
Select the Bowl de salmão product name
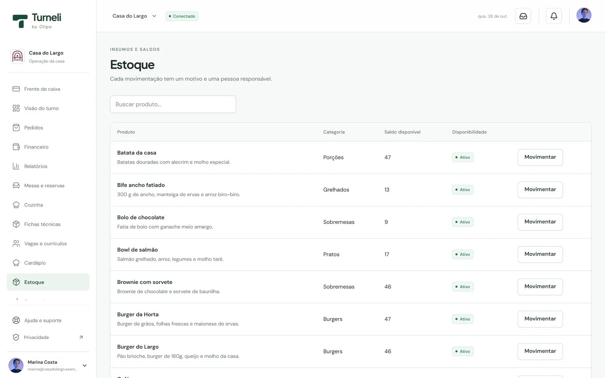[x=138, y=250]
